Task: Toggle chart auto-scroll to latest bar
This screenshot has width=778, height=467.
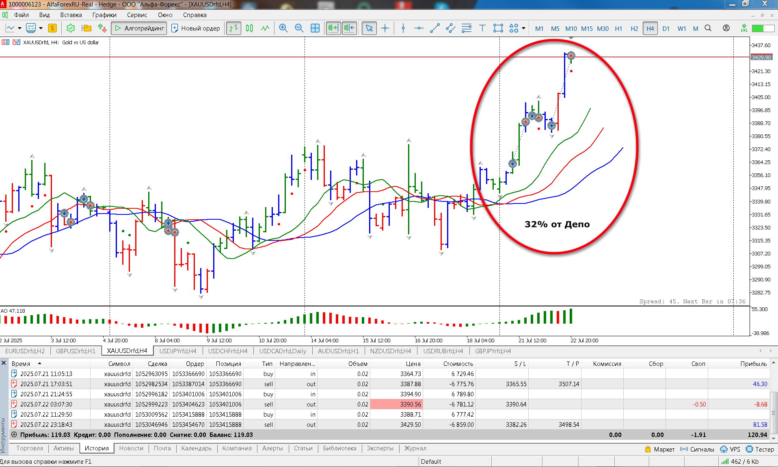Action: point(333,28)
